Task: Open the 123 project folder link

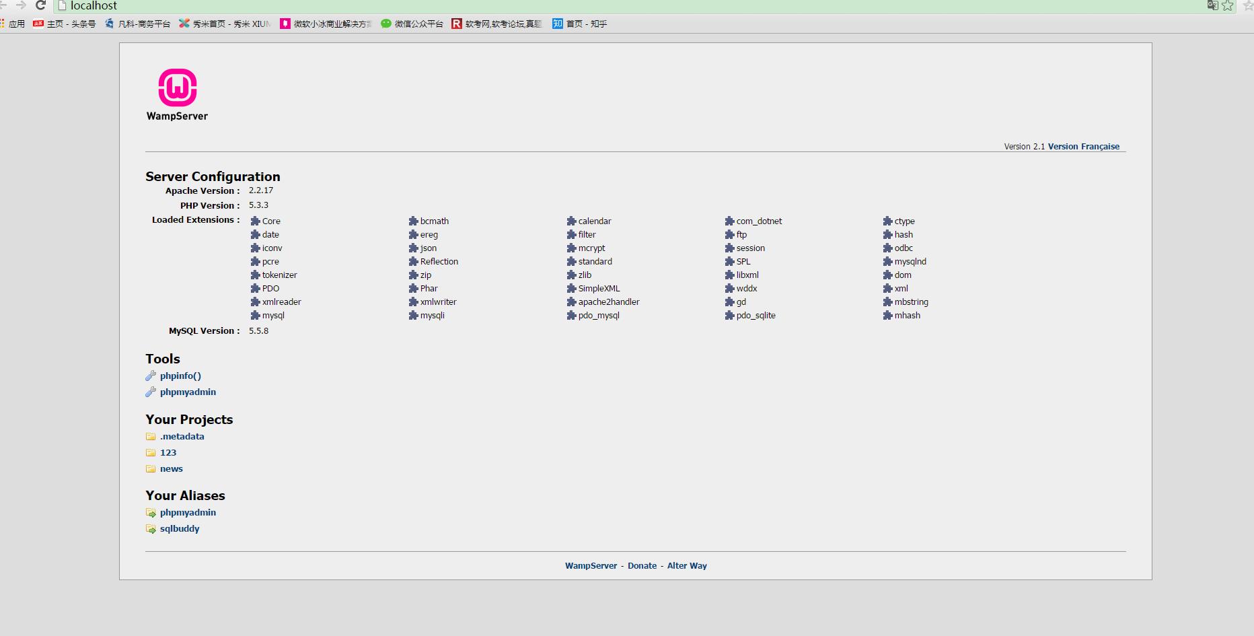Action: click(x=168, y=453)
